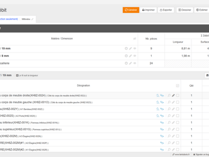The height and width of the screenshot is (157, 209).
Task: Click the Imprimer print button
Action: point(148,10)
